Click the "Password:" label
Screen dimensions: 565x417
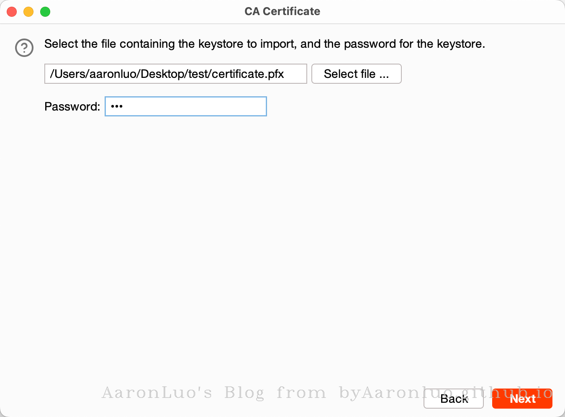coord(72,106)
